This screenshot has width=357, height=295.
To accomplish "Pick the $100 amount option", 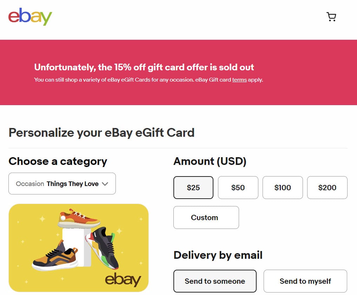I will click(x=283, y=187).
